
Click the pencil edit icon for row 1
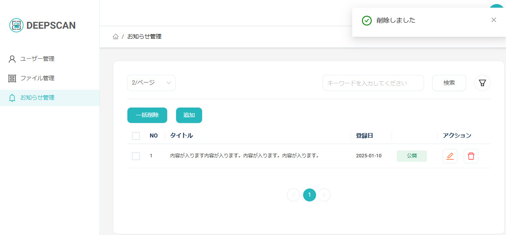(x=450, y=156)
